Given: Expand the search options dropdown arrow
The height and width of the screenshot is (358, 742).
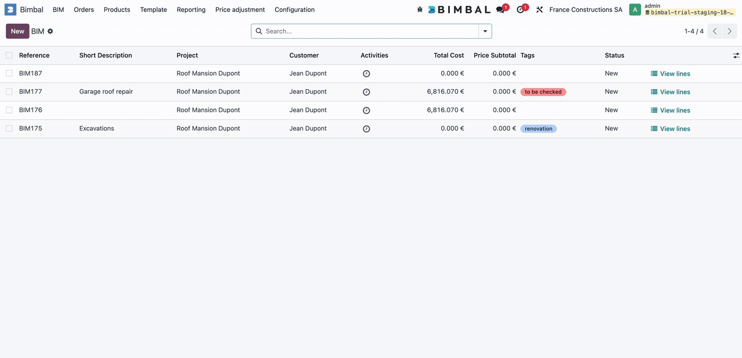Looking at the screenshot, I should click(x=485, y=31).
